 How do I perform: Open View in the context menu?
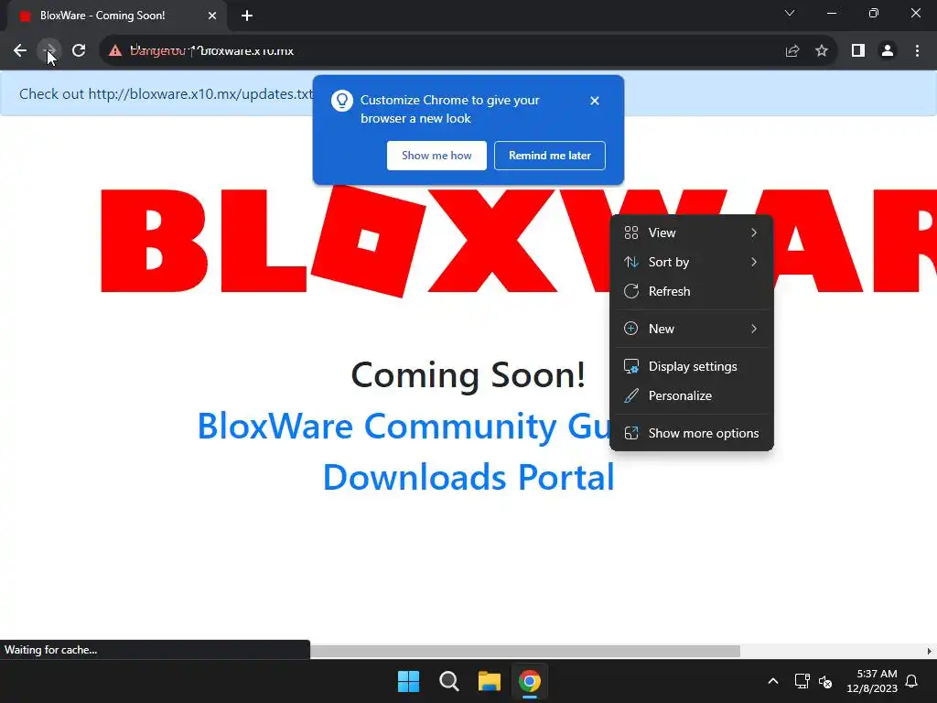[x=692, y=233]
